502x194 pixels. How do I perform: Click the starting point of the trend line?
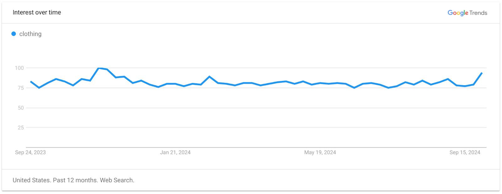click(x=31, y=81)
